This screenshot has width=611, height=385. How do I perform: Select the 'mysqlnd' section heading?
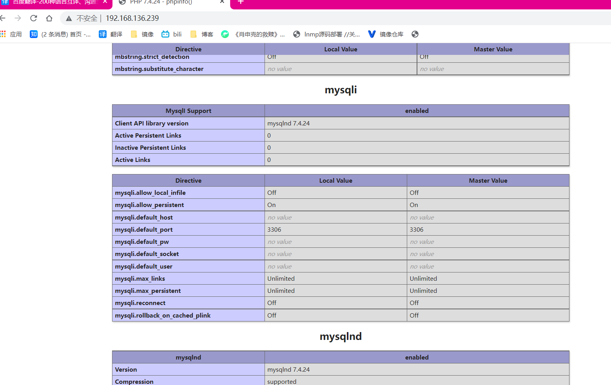click(x=341, y=336)
